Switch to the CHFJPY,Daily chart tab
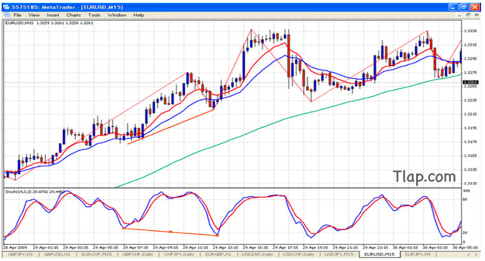Screen dimensions: 485x261 179,254
